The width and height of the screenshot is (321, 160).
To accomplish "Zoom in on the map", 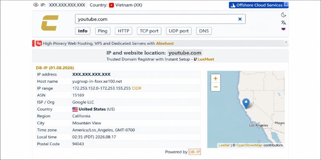I will coord(216,78).
